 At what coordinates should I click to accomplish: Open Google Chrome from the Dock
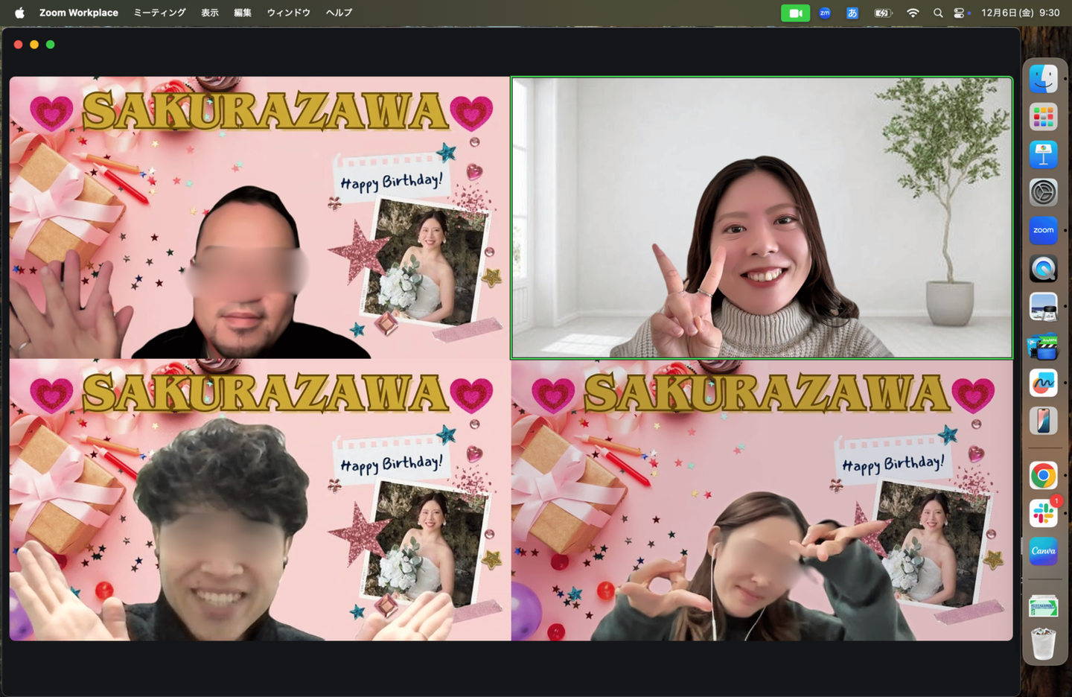tap(1043, 475)
